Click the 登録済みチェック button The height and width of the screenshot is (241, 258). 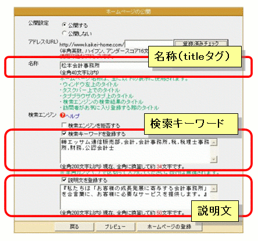[x=200, y=44]
